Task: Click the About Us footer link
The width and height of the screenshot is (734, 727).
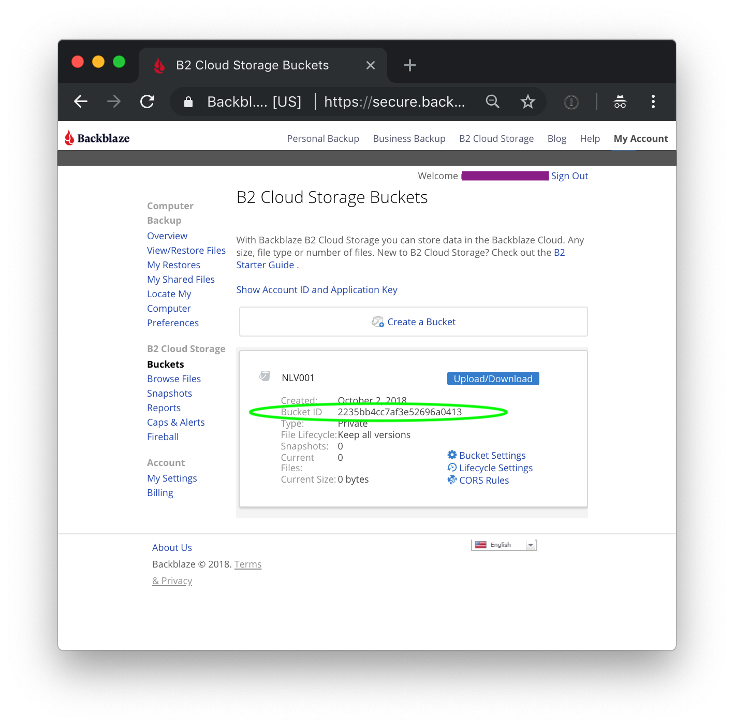Action: pos(172,548)
